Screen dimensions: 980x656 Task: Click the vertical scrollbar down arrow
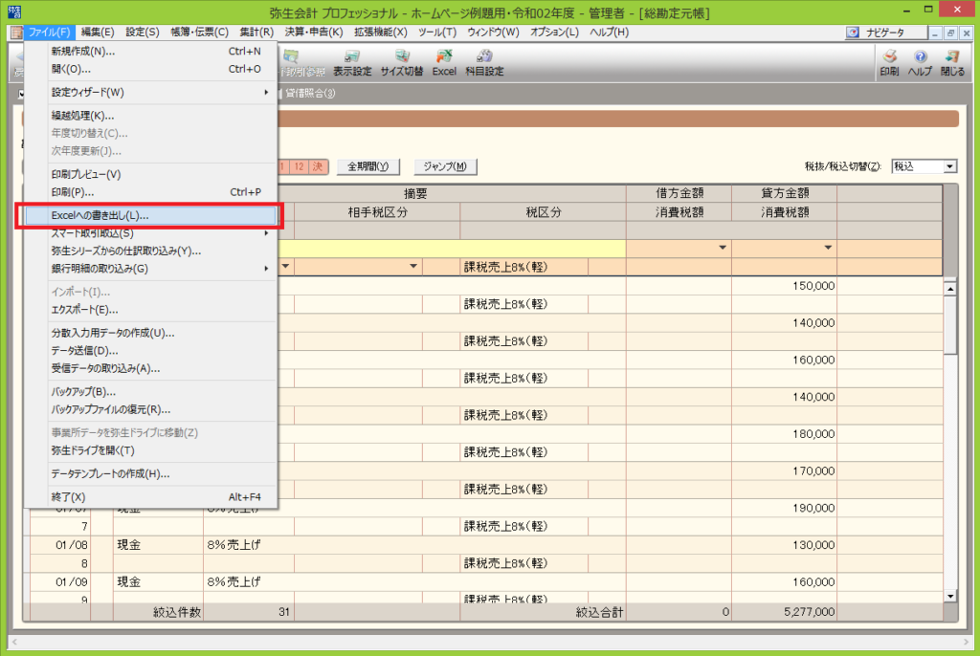click(x=950, y=596)
